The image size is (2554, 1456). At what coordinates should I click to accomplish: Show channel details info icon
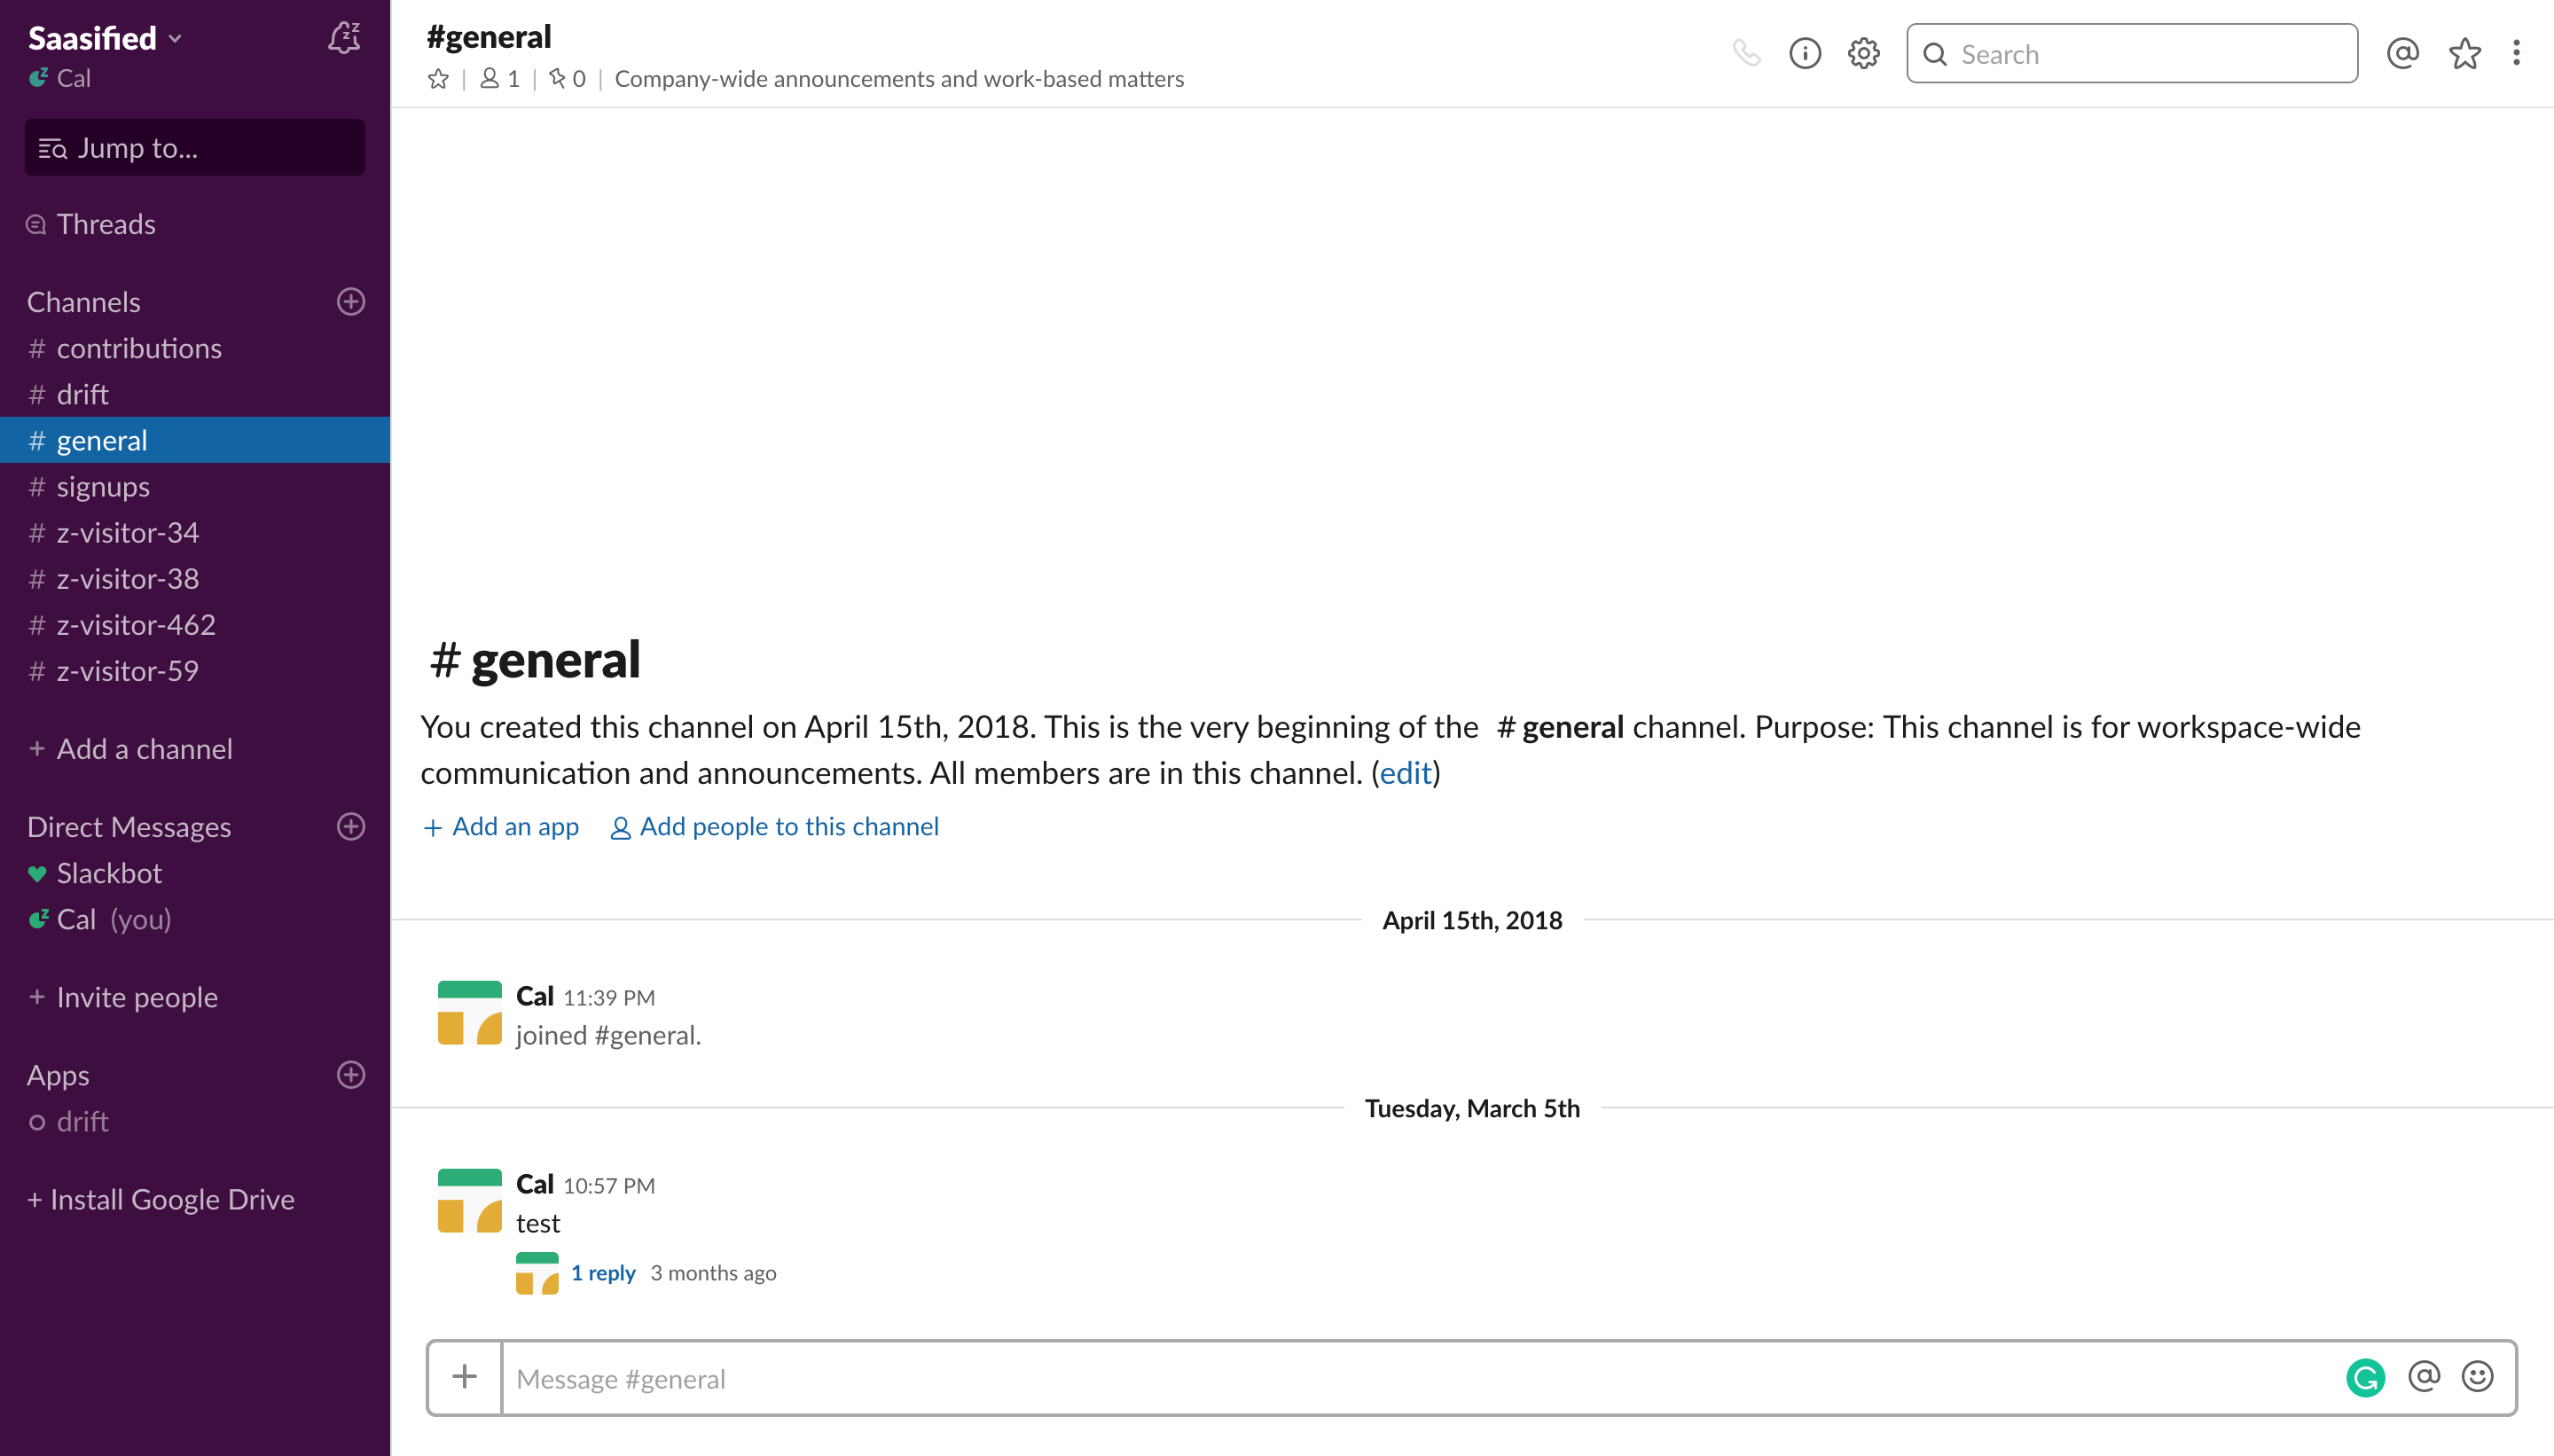[x=1805, y=53]
